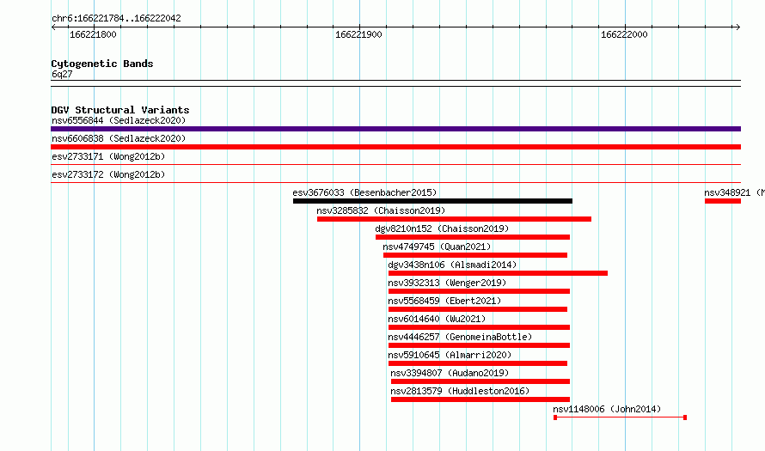Click the red dgv8210n152 variant bar
Screen dimensions: 765x451
(x=473, y=237)
